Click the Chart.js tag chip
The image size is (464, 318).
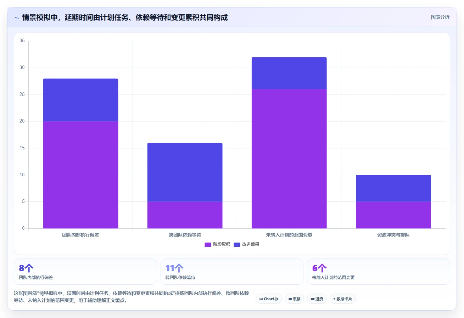tap(268, 299)
